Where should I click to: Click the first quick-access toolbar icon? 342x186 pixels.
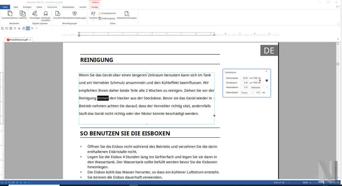point(2,28)
